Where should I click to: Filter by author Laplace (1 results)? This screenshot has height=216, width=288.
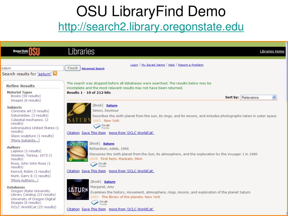[x=26, y=151]
